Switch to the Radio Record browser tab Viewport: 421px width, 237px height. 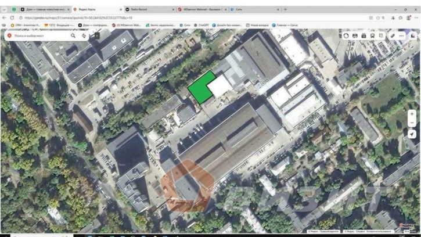[148, 9]
